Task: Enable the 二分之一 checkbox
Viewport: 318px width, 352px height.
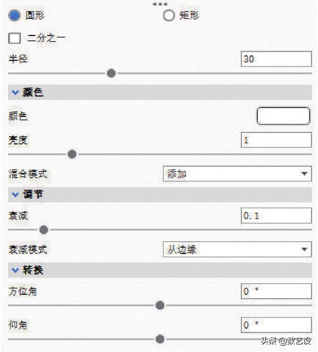Action: click(14, 38)
